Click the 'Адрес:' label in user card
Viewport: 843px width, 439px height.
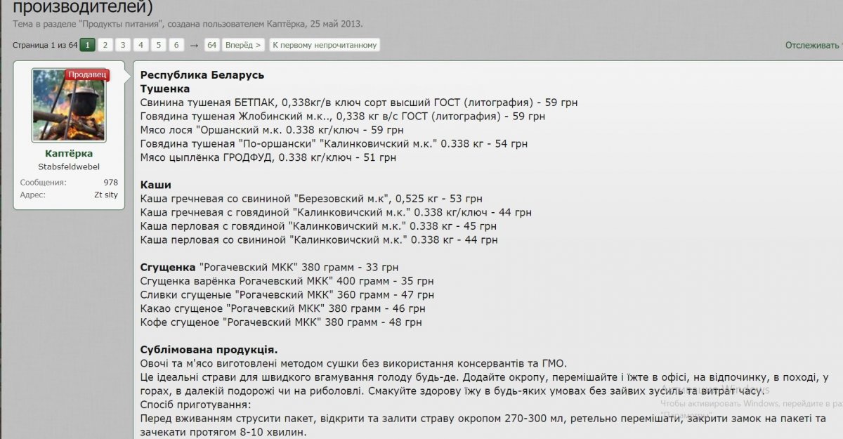pyautogui.click(x=32, y=195)
